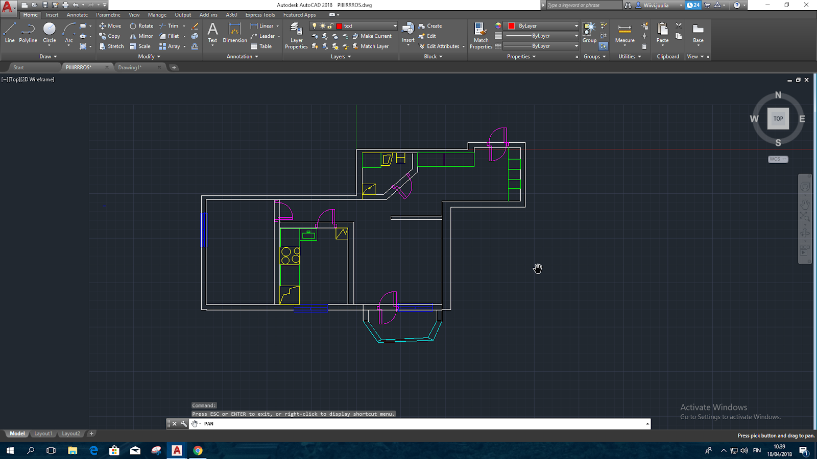The image size is (817, 459).
Task: Select the Line tool
Action: (9, 32)
